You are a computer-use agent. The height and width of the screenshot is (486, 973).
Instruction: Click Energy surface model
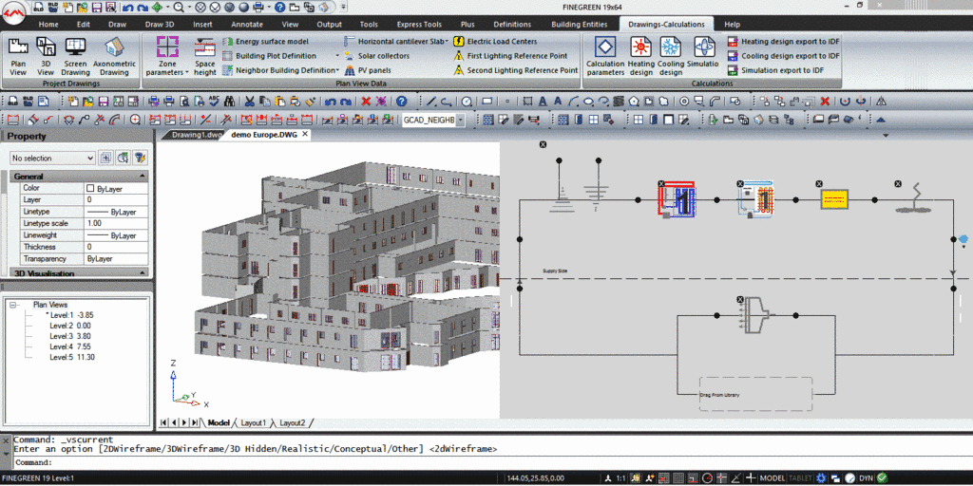pos(266,42)
